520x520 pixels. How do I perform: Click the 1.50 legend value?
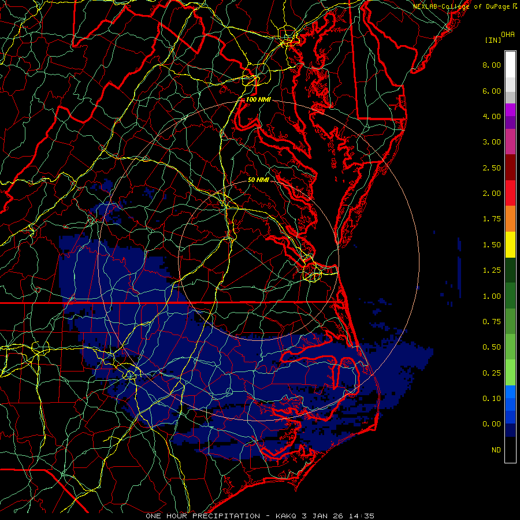(492, 245)
